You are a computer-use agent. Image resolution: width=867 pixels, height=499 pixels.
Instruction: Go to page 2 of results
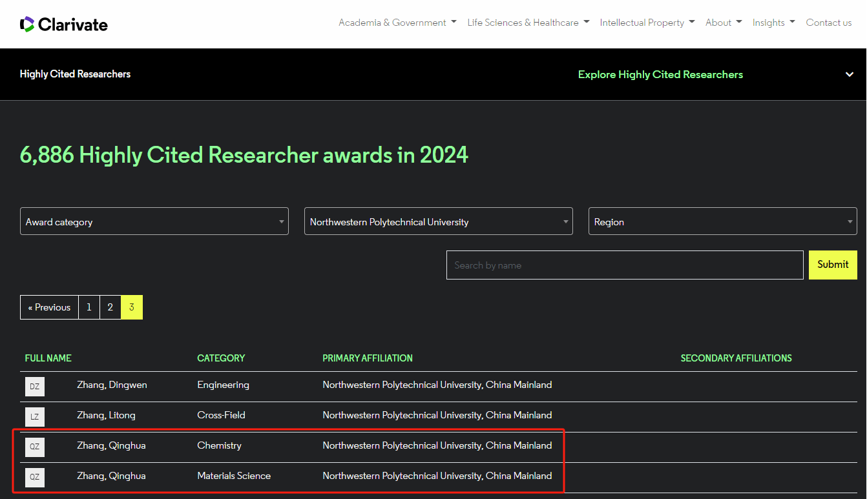point(110,307)
